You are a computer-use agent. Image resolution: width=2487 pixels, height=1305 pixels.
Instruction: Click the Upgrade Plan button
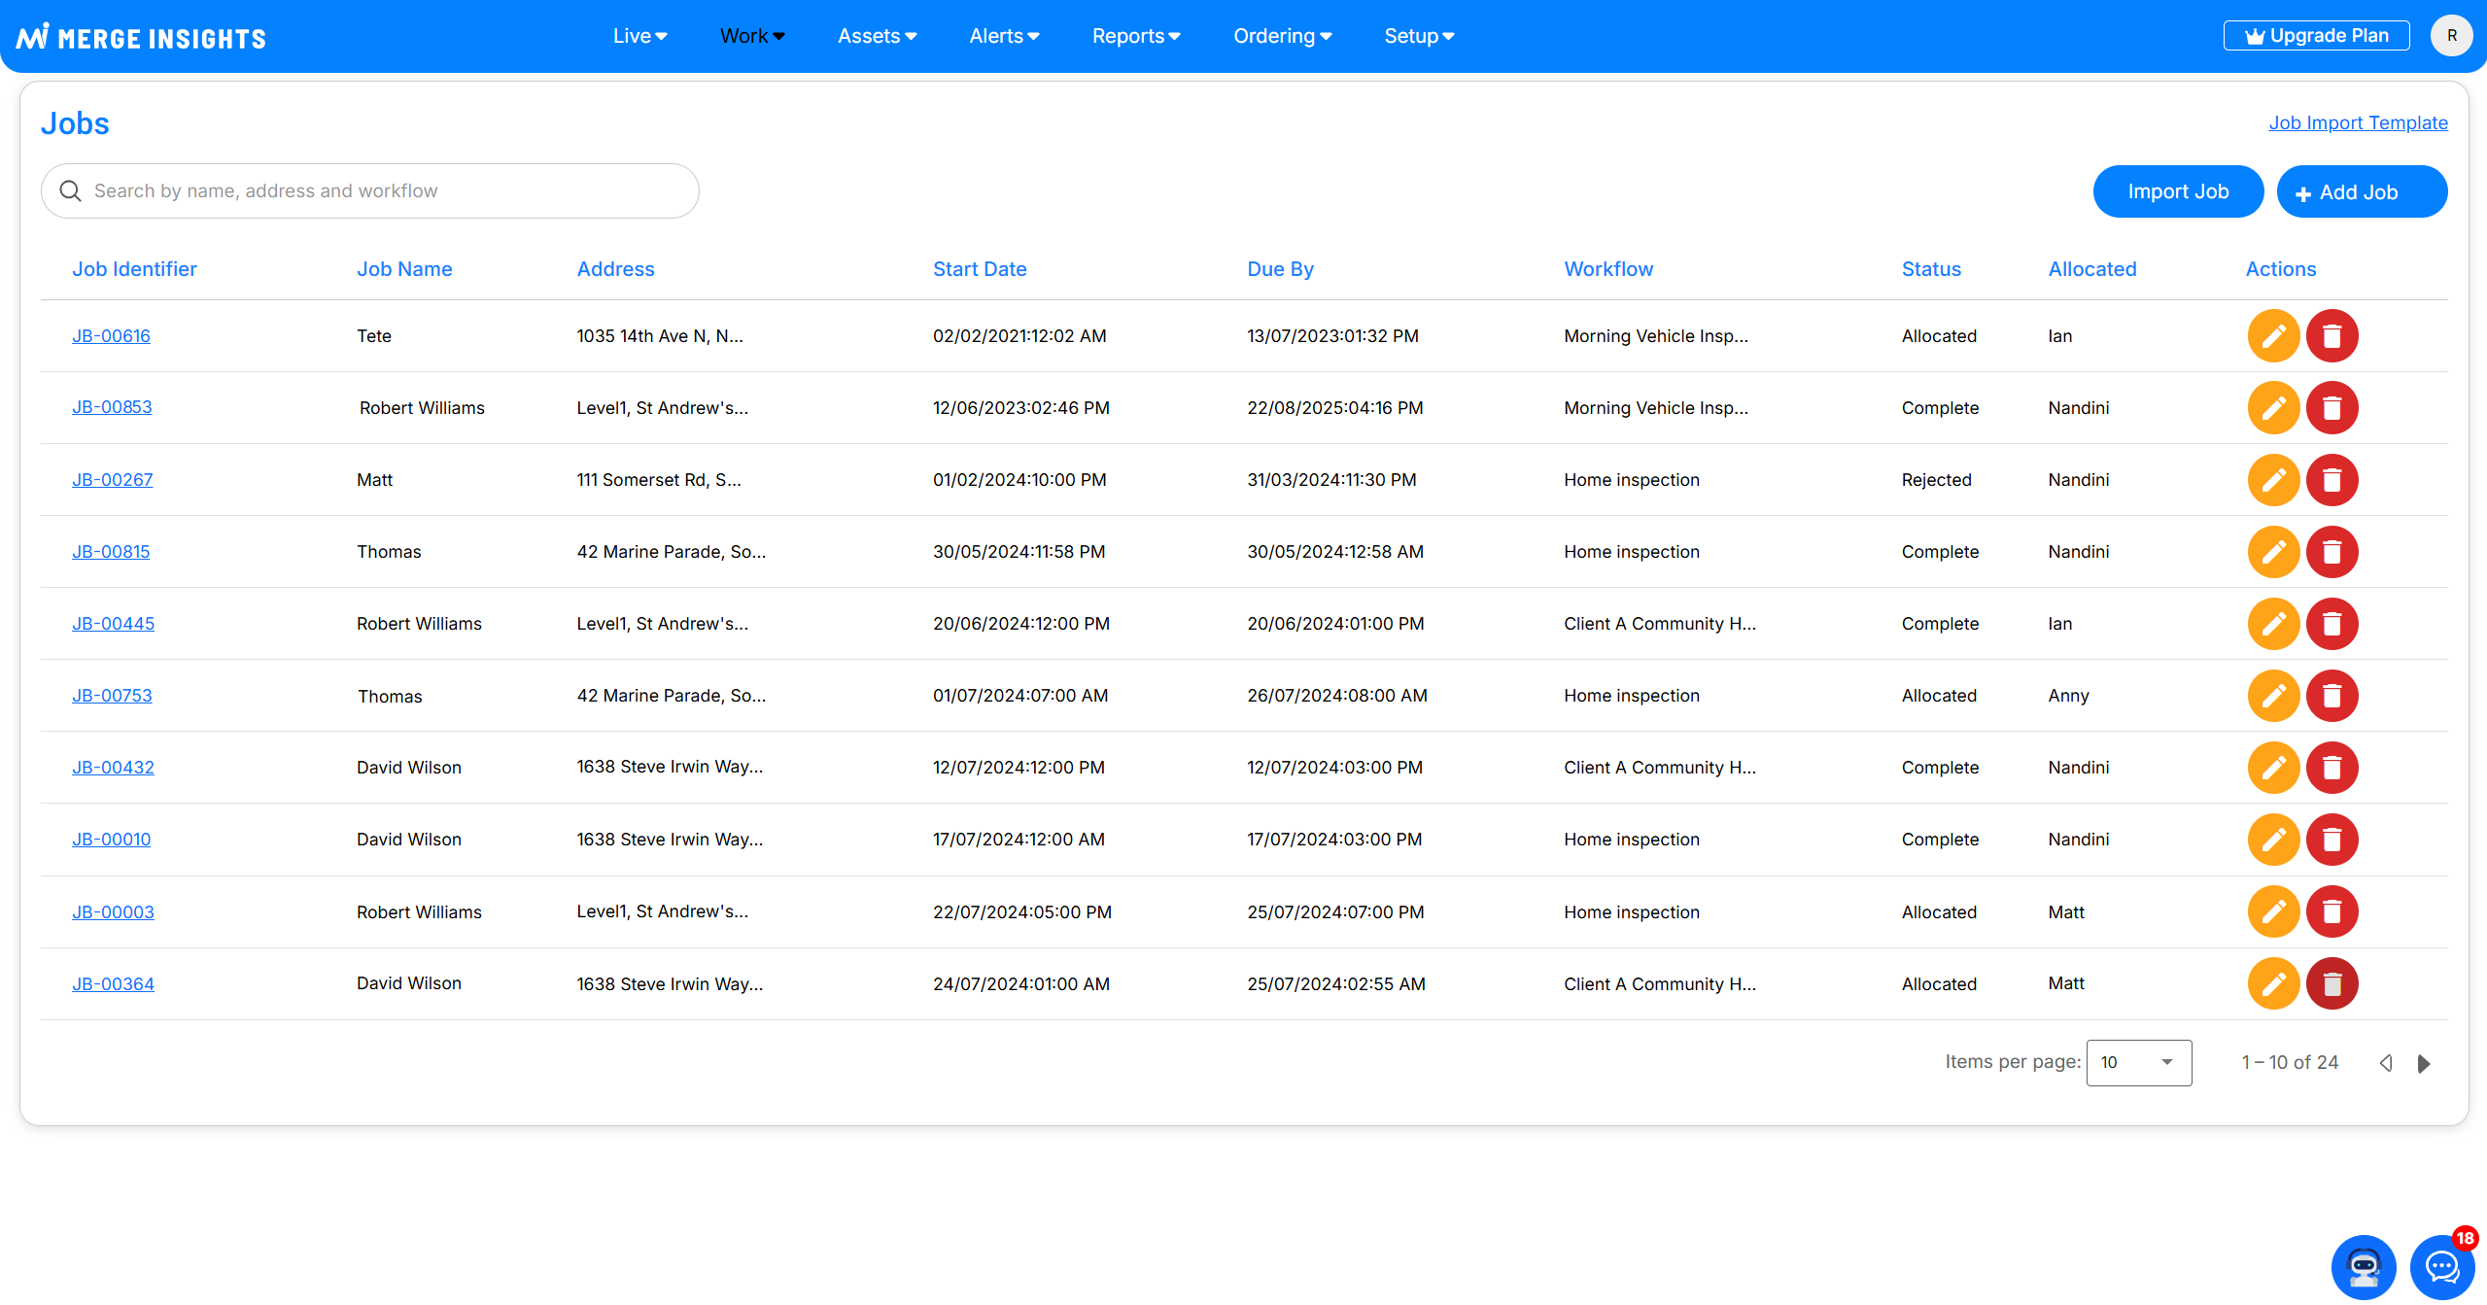click(x=2315, y=36)
